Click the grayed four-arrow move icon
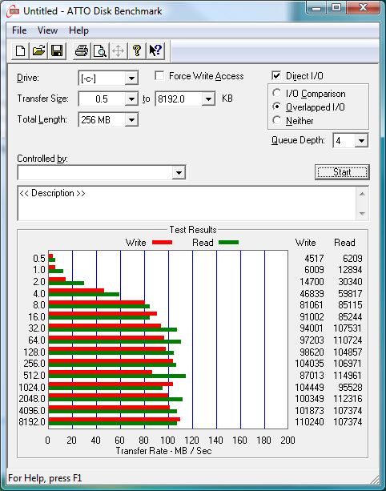 tap(118, 50)
